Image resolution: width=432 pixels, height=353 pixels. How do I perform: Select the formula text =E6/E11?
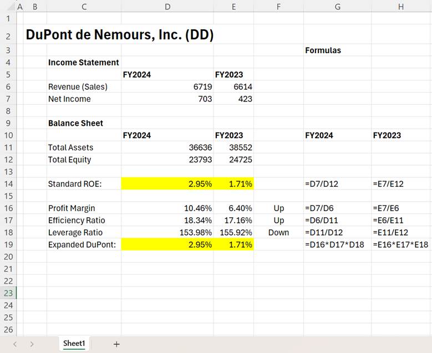388,220
